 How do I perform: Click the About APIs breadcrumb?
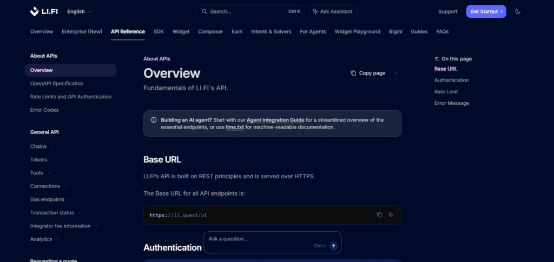(x=157, y=59)
